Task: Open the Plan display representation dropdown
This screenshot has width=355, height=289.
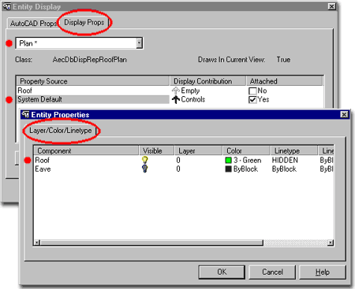Action: click(x=140, y=43)
